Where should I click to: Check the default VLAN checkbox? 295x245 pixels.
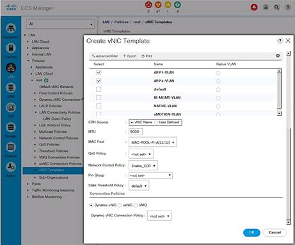tap(99, 89)
